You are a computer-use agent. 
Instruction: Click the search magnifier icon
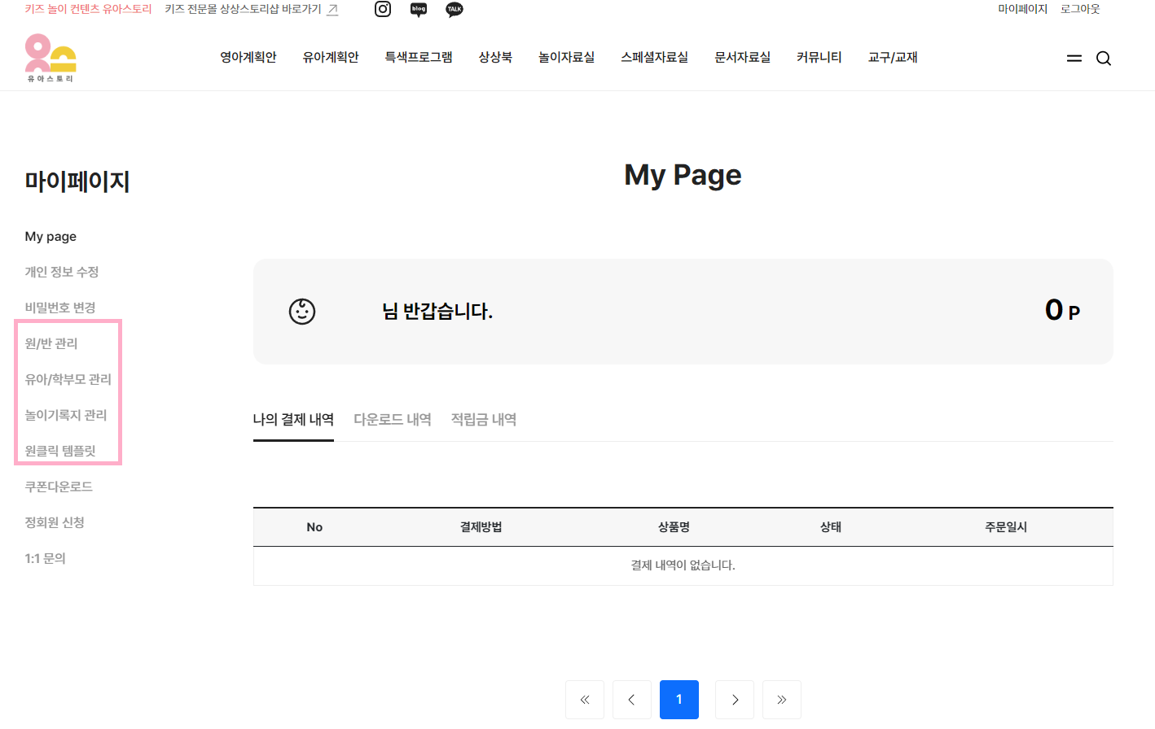(1104, 59)
